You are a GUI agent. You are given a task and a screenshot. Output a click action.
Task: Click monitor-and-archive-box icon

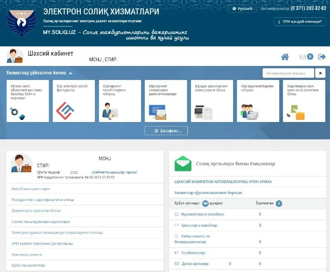(x=158, y=112)
